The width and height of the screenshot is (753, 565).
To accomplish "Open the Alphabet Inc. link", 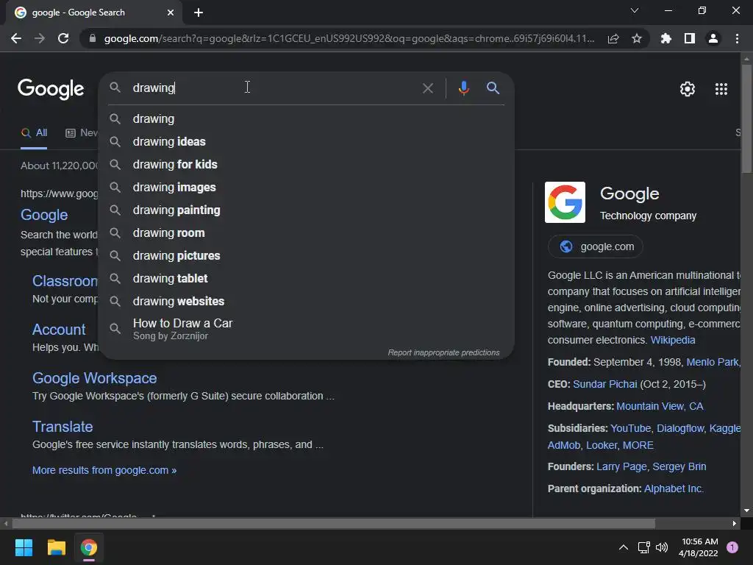I will tap(674, 489).
